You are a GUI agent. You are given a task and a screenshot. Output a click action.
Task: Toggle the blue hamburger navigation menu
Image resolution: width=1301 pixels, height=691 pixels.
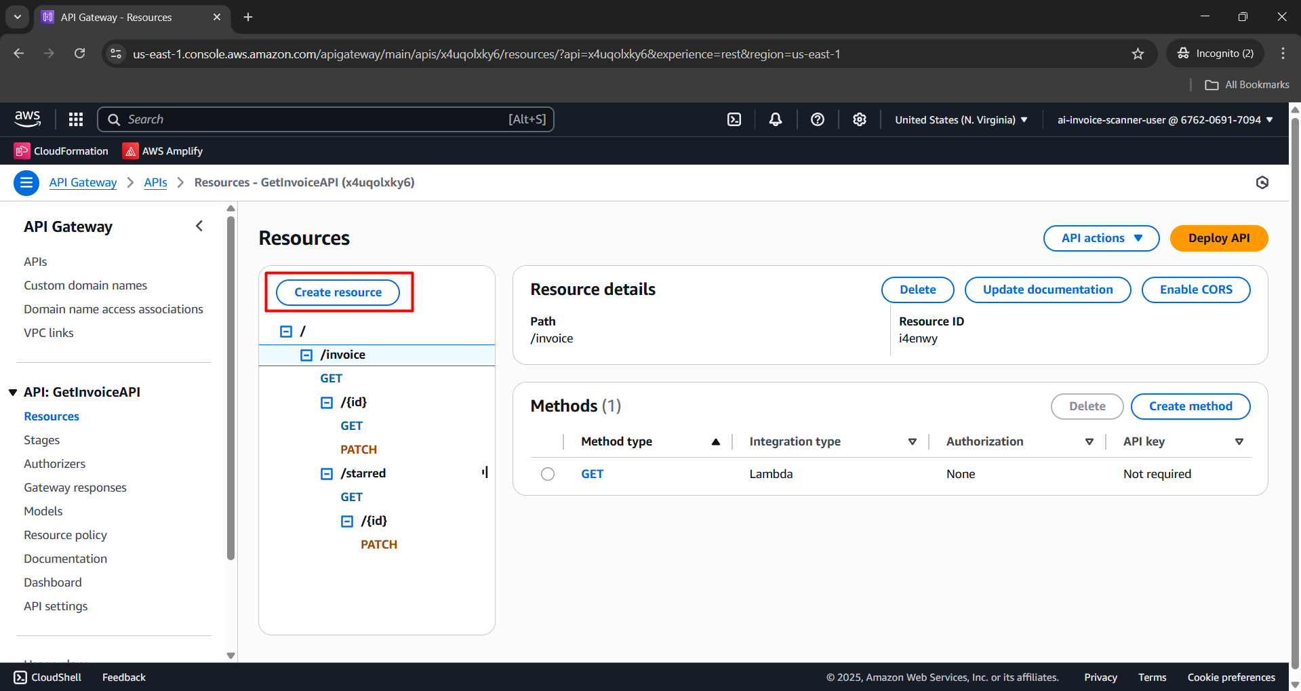(26, 182)
